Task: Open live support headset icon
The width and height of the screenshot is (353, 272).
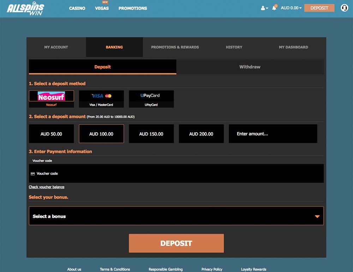Action: (344, 8)
